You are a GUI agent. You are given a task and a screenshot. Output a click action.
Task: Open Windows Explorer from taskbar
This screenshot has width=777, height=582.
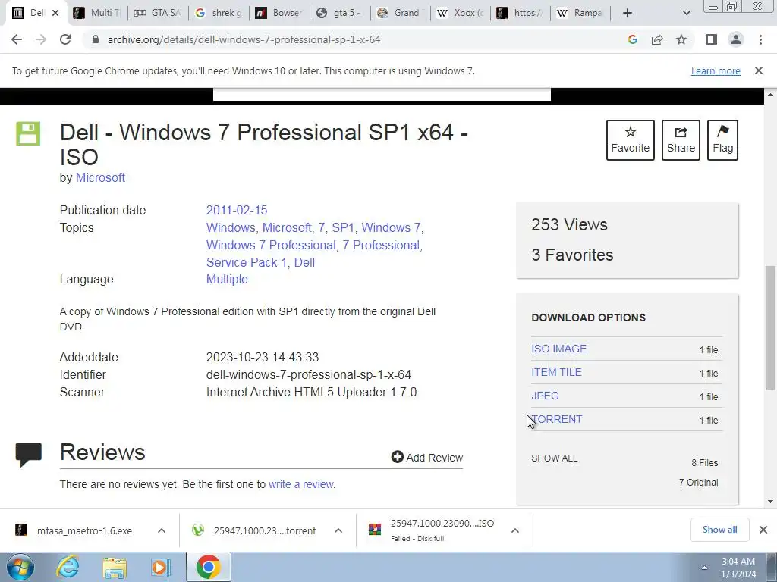(x=115, y=567)
